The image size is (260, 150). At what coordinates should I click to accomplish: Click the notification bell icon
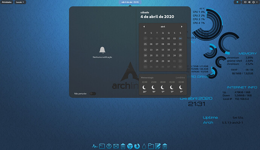click(x=102, y=50)
